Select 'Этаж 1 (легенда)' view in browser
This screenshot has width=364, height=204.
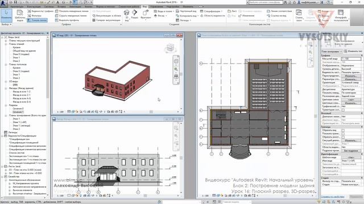(22, 126)
